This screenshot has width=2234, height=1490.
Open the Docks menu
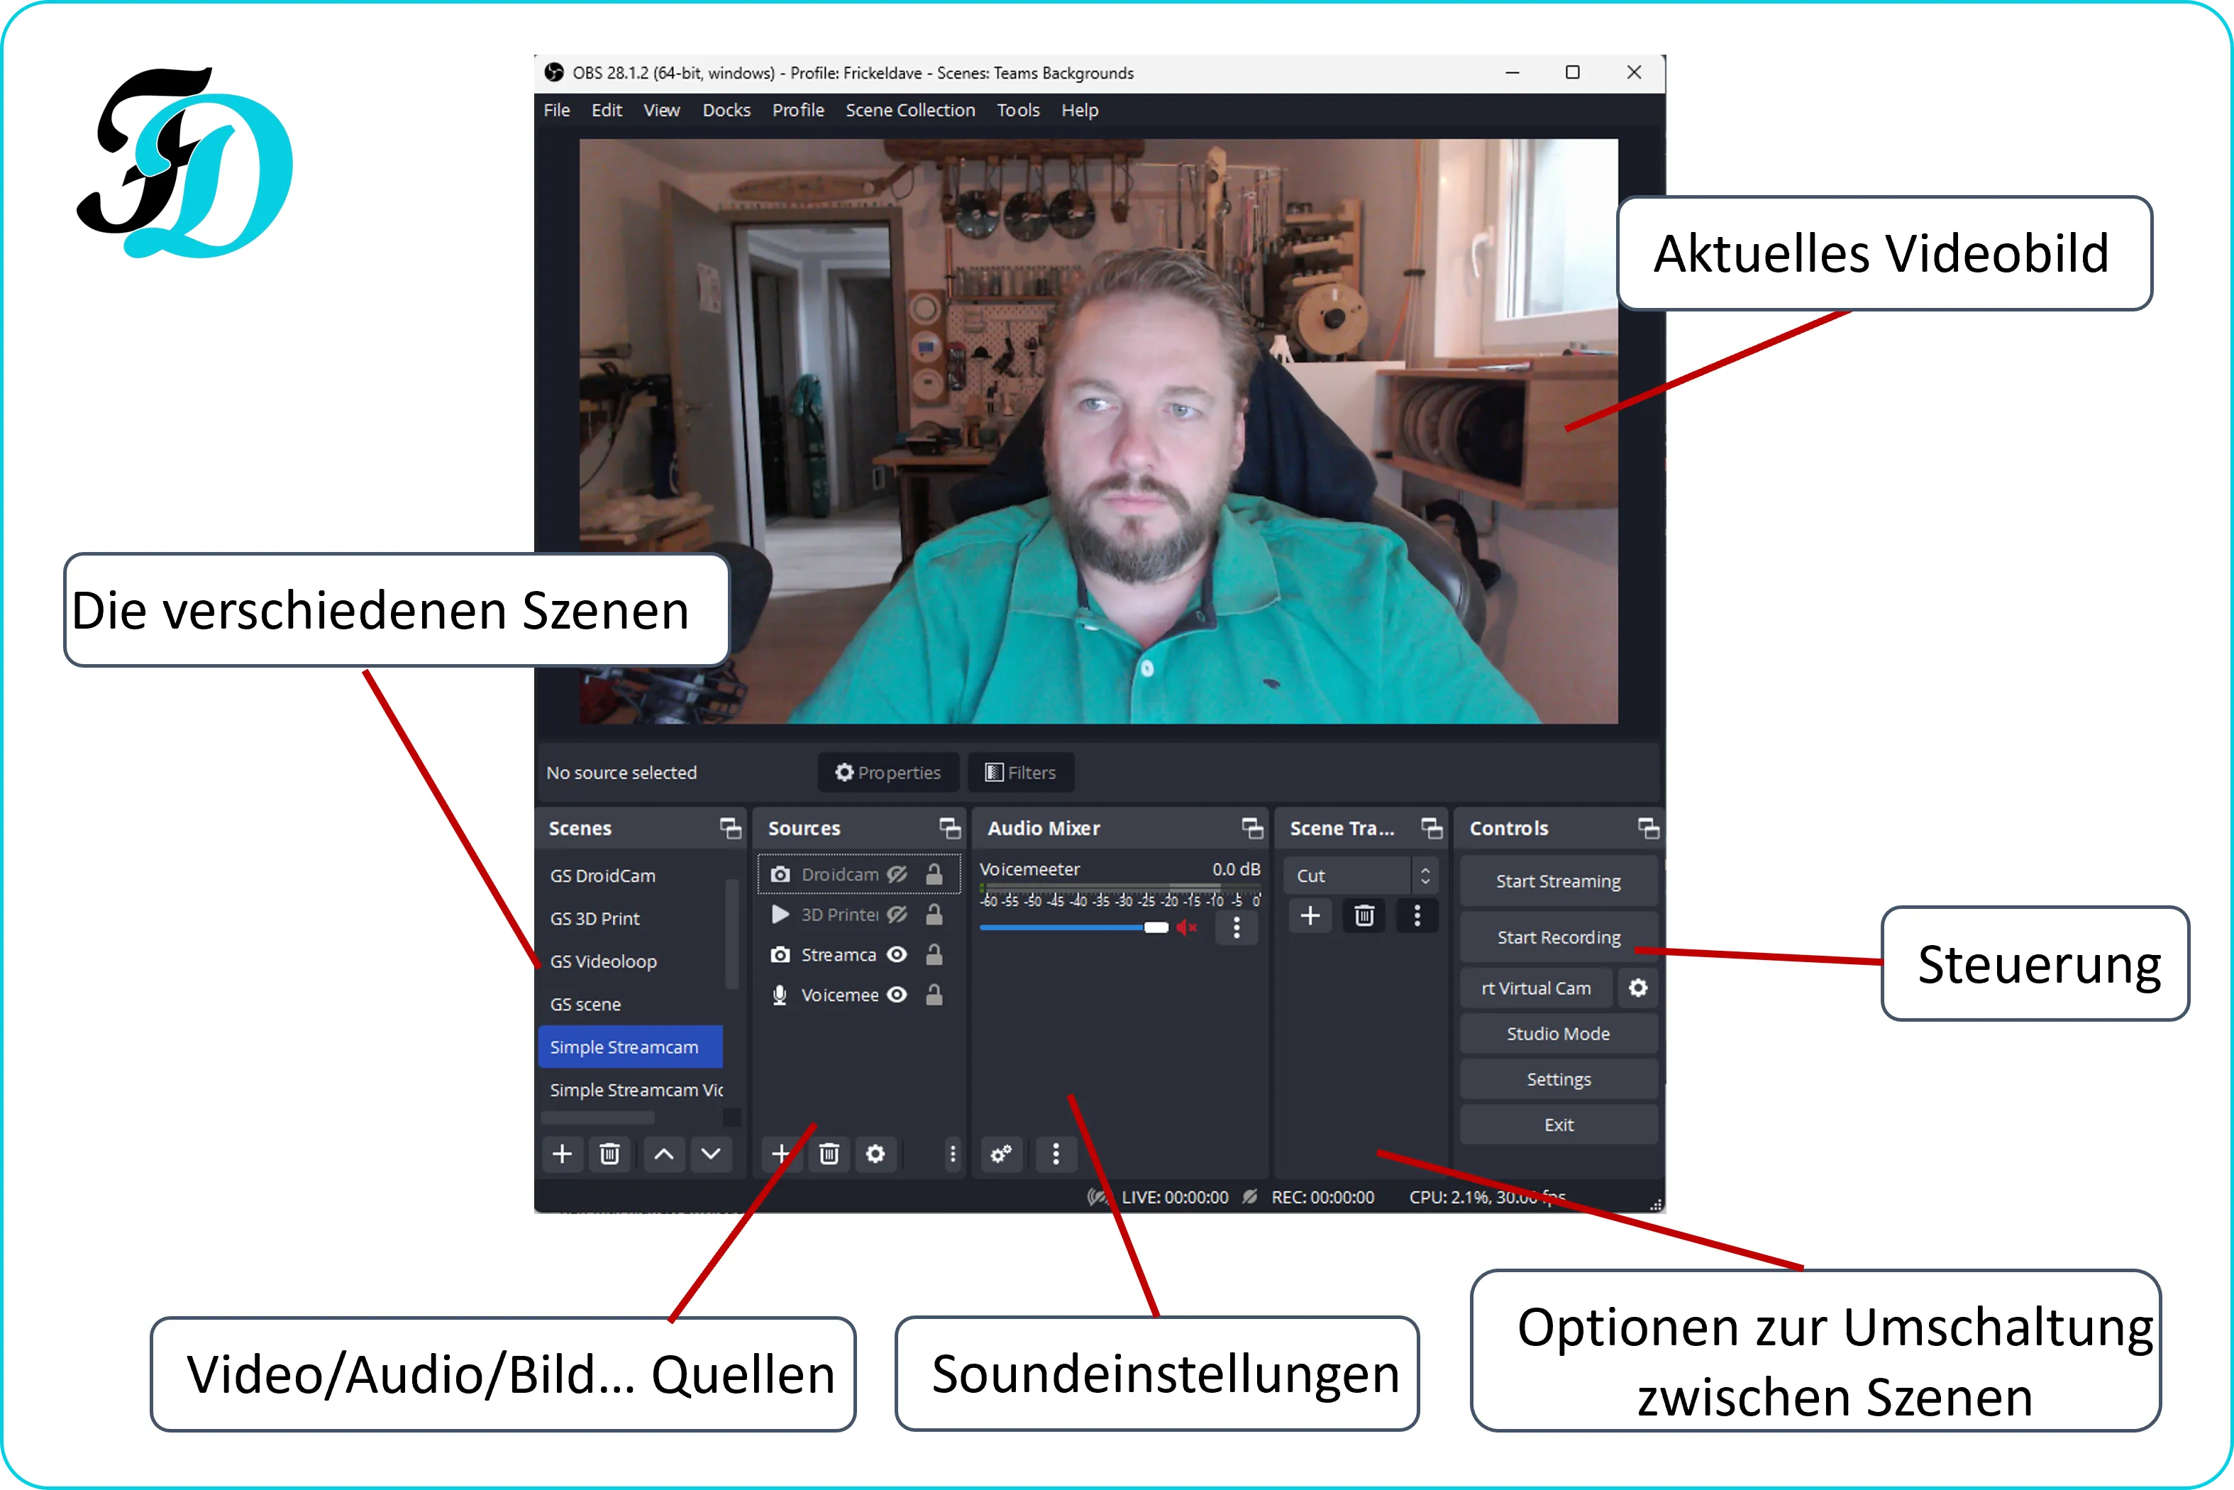[726, 110]
